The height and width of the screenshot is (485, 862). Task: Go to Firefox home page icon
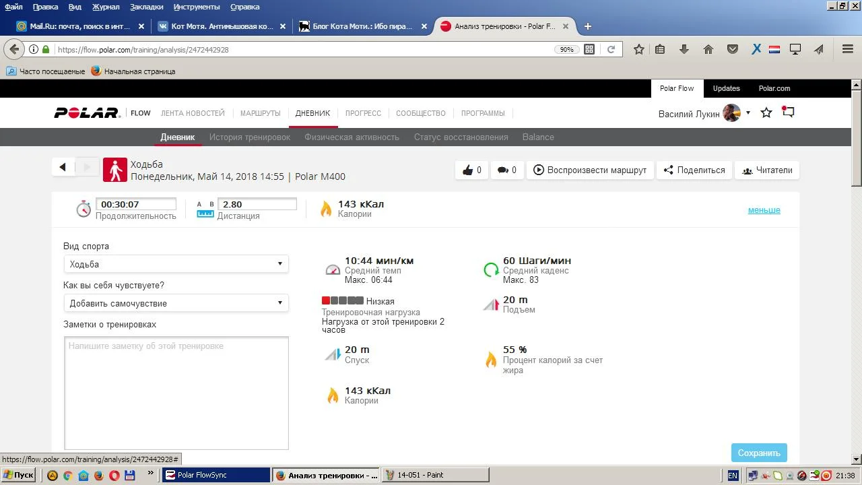click(708, 49)
